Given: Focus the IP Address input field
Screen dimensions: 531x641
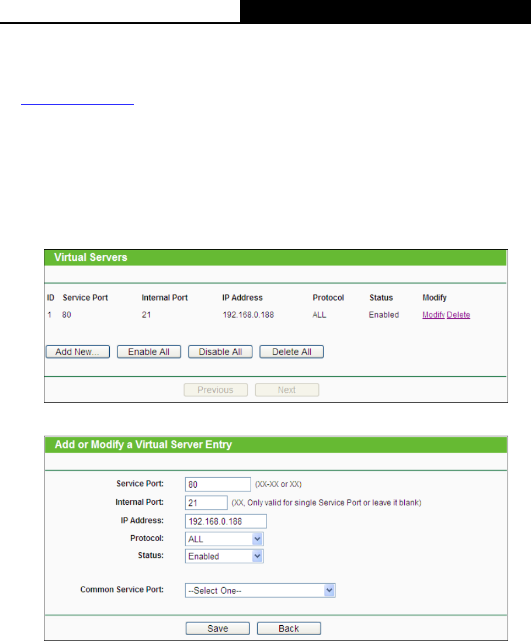Looking at the screenshot, I should [226, 521].
